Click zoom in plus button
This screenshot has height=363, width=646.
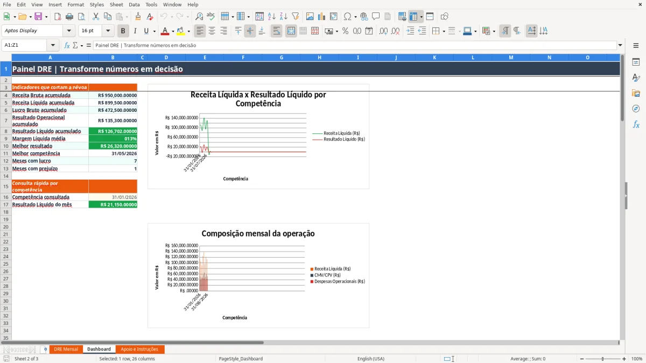click(x=624, y=359)
